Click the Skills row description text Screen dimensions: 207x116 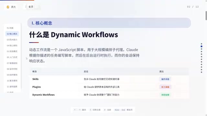pos(102,79)
